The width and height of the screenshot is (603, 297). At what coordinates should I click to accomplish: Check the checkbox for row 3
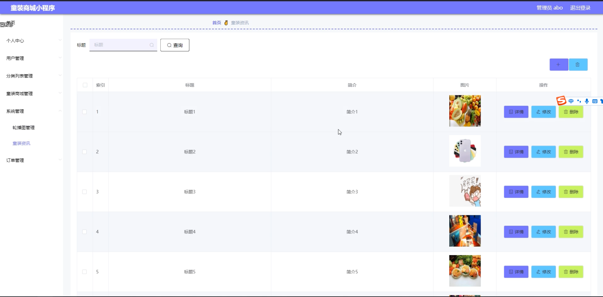(x=84, y=192)
